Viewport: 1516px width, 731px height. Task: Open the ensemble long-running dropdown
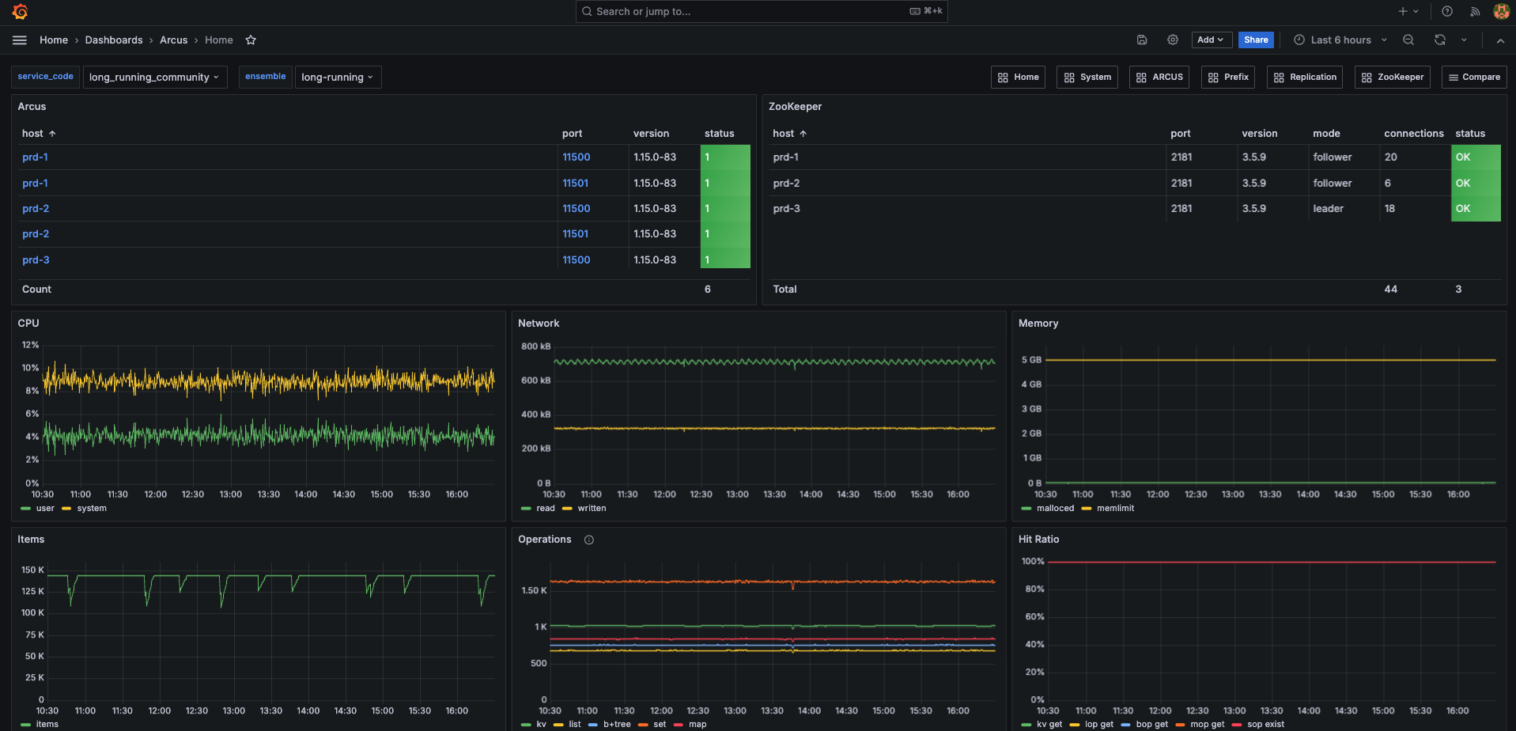(x=338, y=78)
